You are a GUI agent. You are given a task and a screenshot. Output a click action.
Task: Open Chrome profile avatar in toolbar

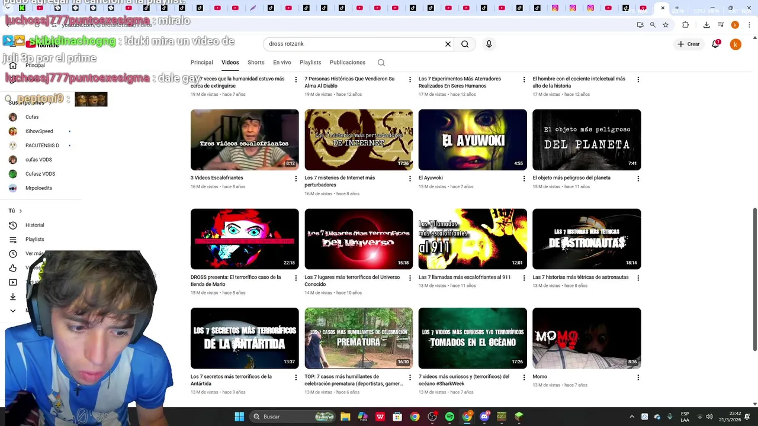[x=735, y=25]
